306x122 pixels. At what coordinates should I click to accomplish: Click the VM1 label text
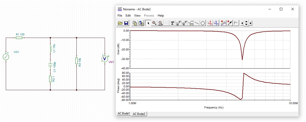tap(111, 63)
